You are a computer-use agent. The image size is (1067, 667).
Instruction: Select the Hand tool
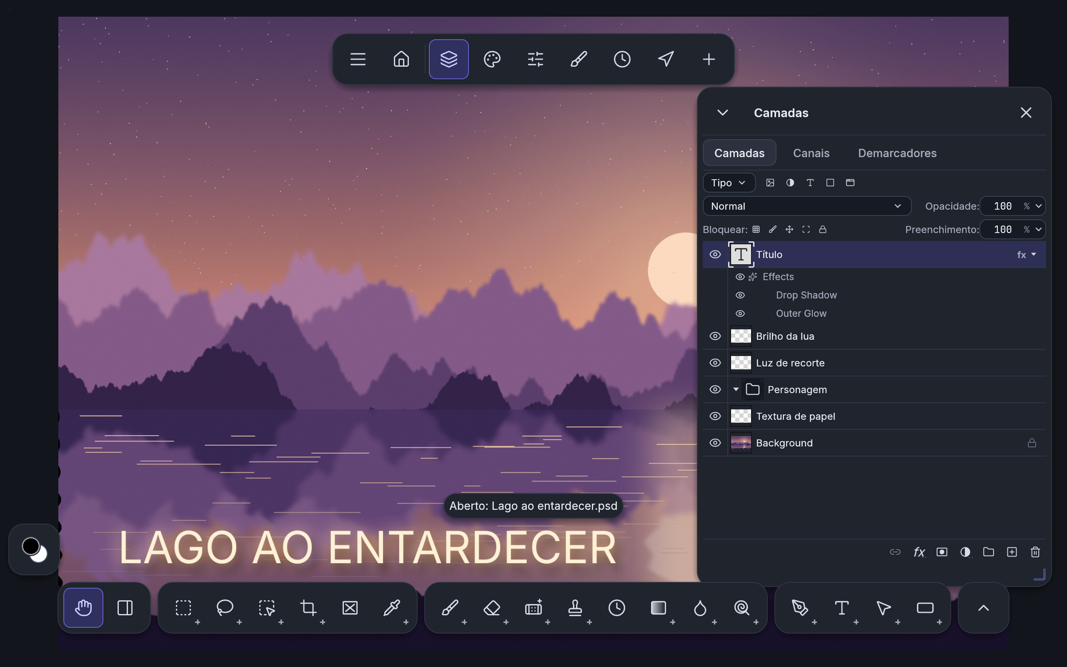tap(83, 608)
